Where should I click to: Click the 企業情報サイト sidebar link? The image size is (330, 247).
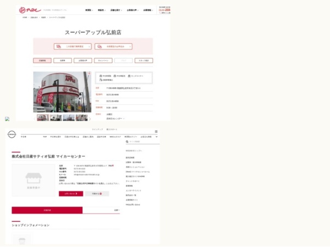pyautogui.click(x=132, y=200)
